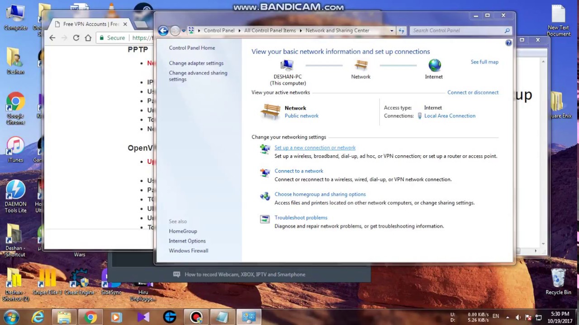
Task: Click the Public network link
Action: tap(302, 116)
